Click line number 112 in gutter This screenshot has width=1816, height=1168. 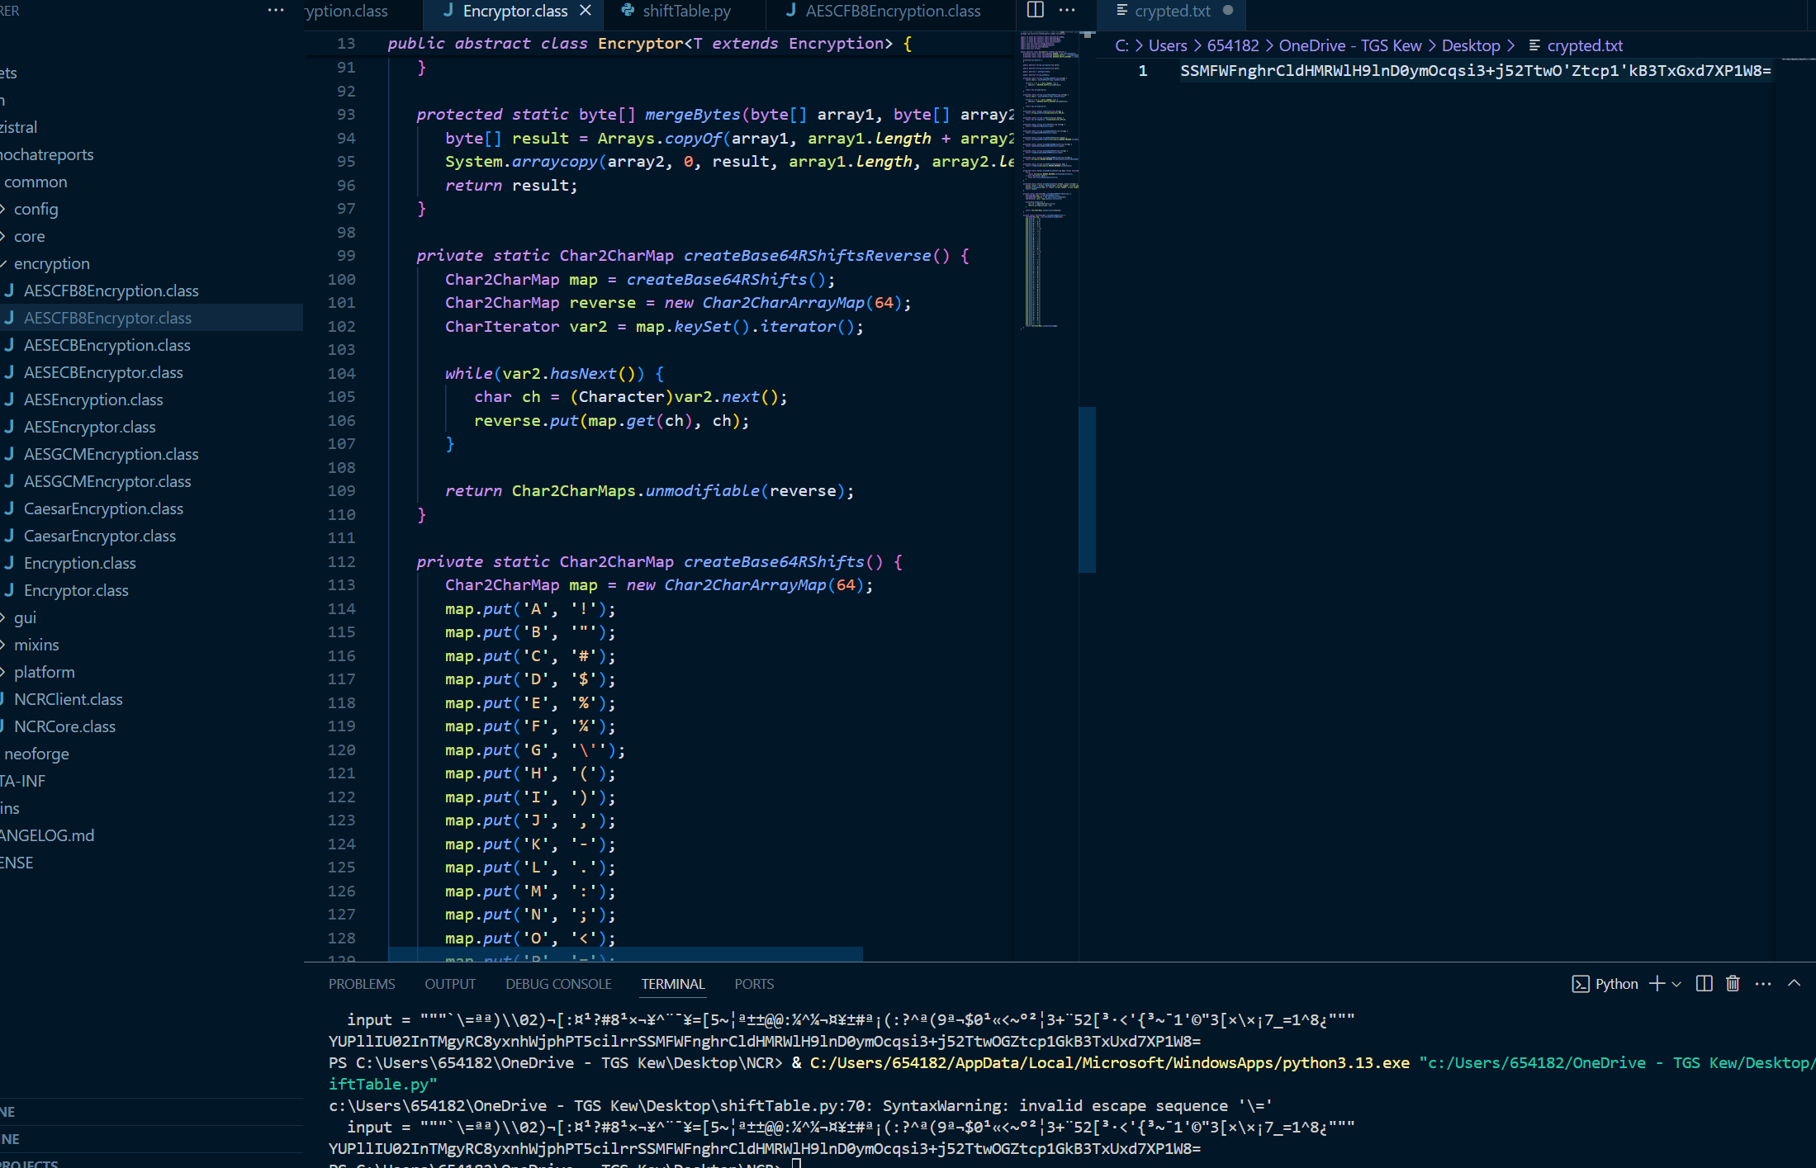[x=342, y=561]
